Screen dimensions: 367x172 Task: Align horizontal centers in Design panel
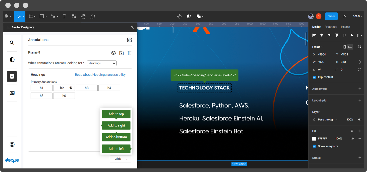tap(322, 35)
